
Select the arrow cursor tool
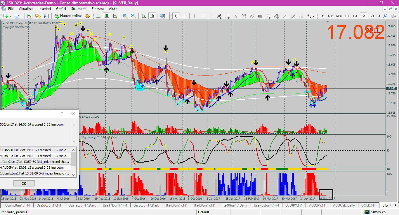pyautogui.click(x=176, y=16)
